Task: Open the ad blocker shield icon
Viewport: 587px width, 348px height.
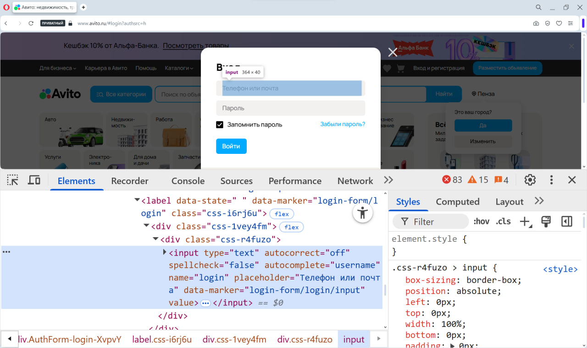Action: (x=548, y=23)
